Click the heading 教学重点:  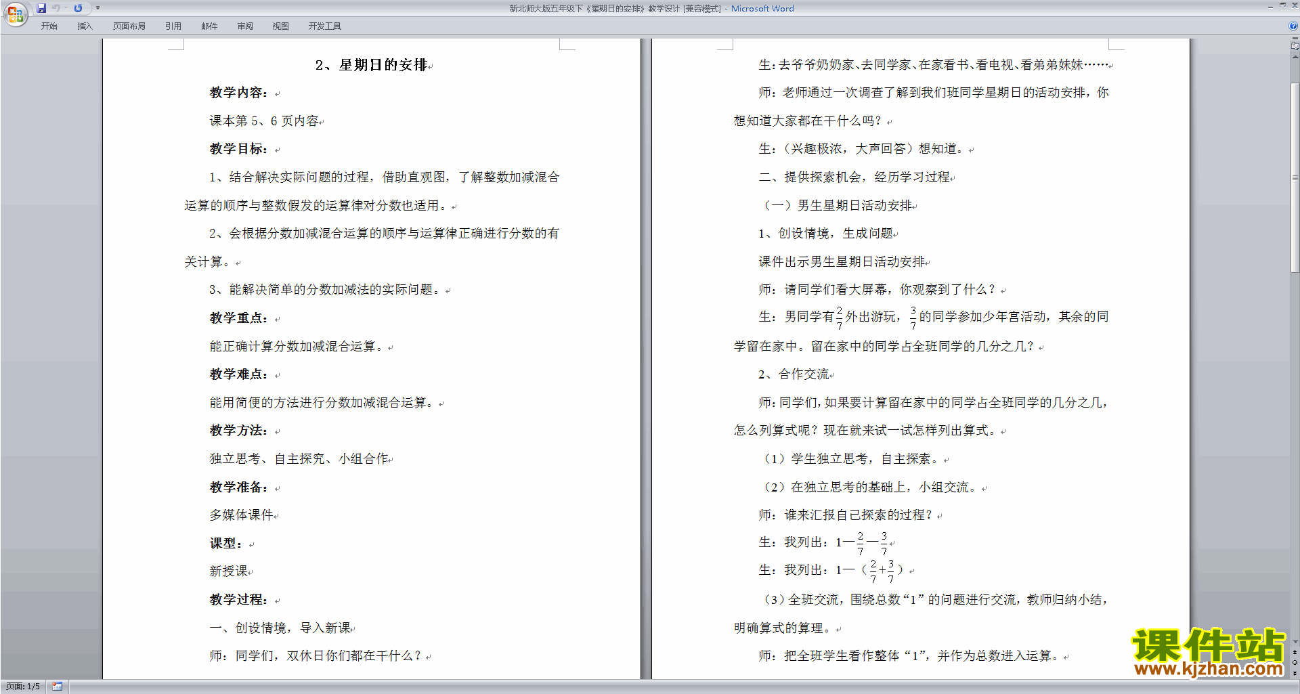[x=239, y=318]
